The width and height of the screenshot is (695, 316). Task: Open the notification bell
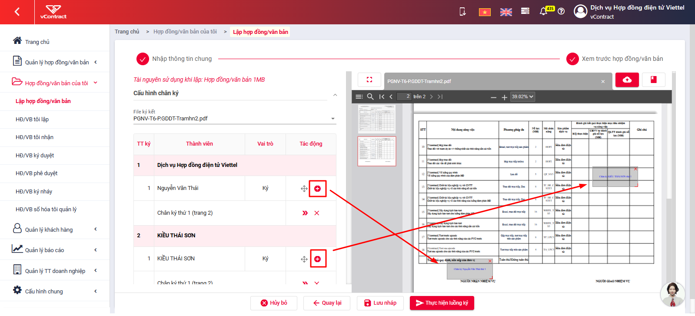pyautogui.click(x=543, y=12)
